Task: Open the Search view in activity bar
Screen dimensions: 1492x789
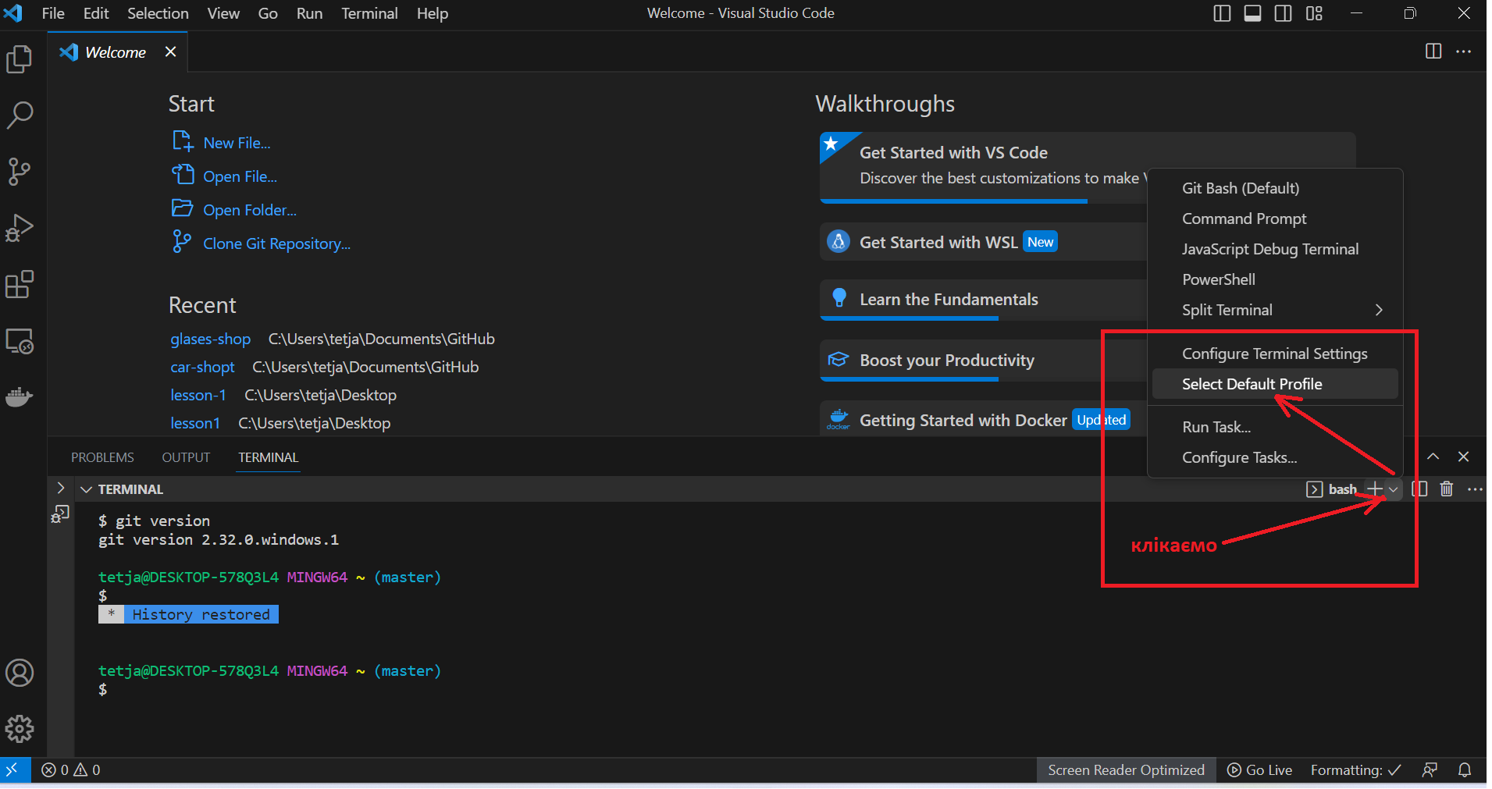Action: pos(20,115)
